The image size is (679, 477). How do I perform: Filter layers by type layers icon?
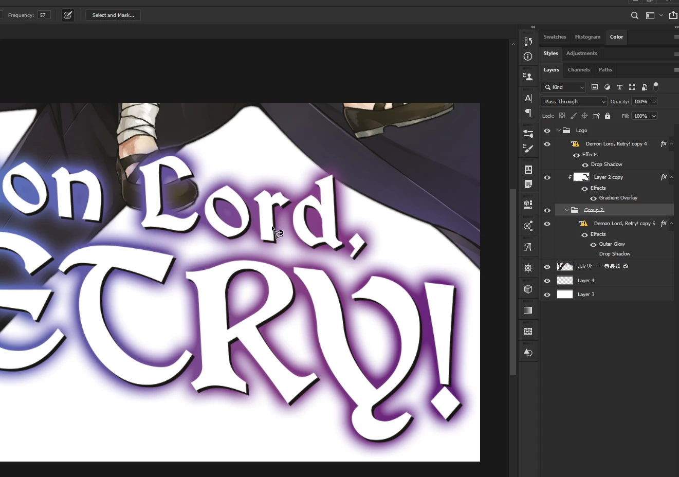(619, 87)
